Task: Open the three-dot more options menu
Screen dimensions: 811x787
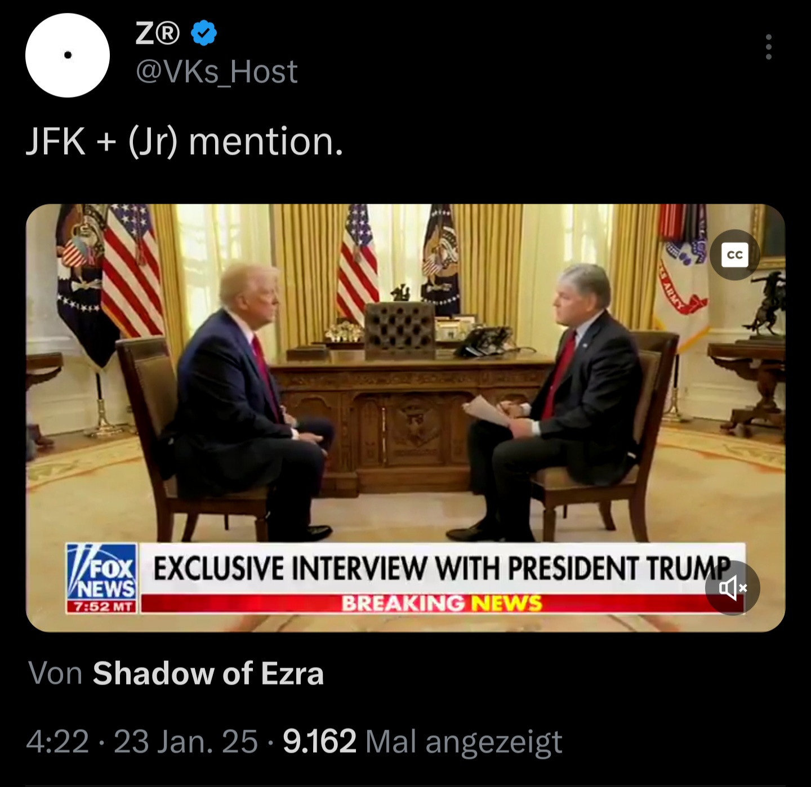Action: coord(768,47)
